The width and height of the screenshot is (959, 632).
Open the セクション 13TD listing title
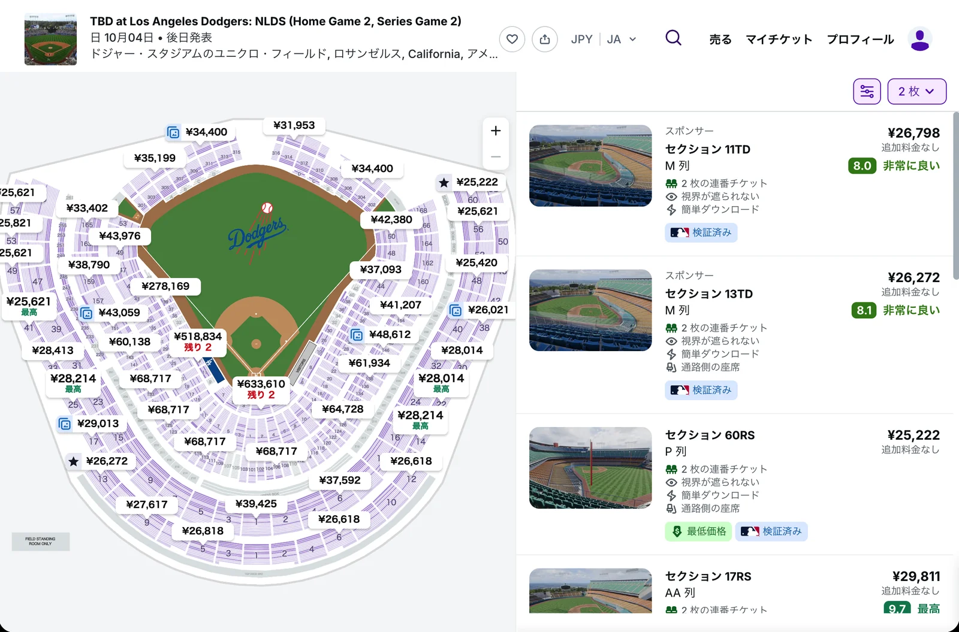(x=709, y=294)
